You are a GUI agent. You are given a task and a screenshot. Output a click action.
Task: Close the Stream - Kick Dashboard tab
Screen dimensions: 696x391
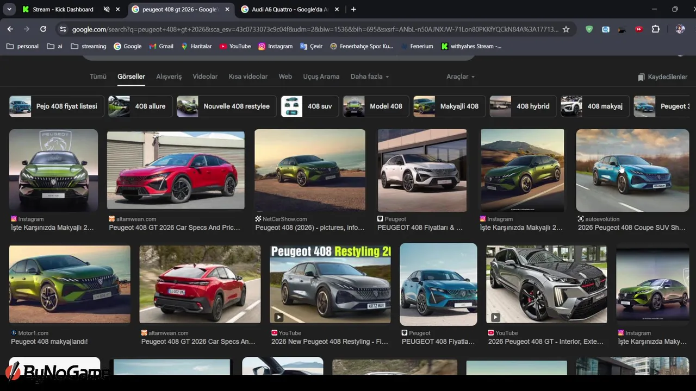tap(117, 9)
